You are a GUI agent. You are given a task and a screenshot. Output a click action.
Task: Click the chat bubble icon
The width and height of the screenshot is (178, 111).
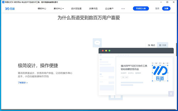(97, 43)
